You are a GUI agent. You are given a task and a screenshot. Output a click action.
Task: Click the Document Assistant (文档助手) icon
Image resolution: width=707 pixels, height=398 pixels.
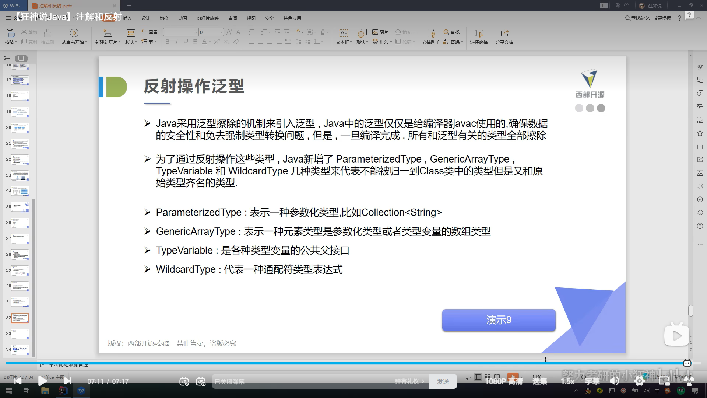(x=430, y=34)
